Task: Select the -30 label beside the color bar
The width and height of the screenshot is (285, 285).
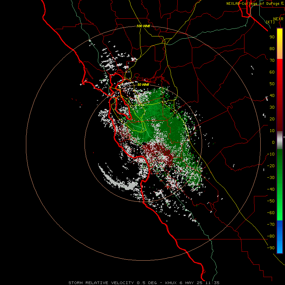Action: click(271, 178)
